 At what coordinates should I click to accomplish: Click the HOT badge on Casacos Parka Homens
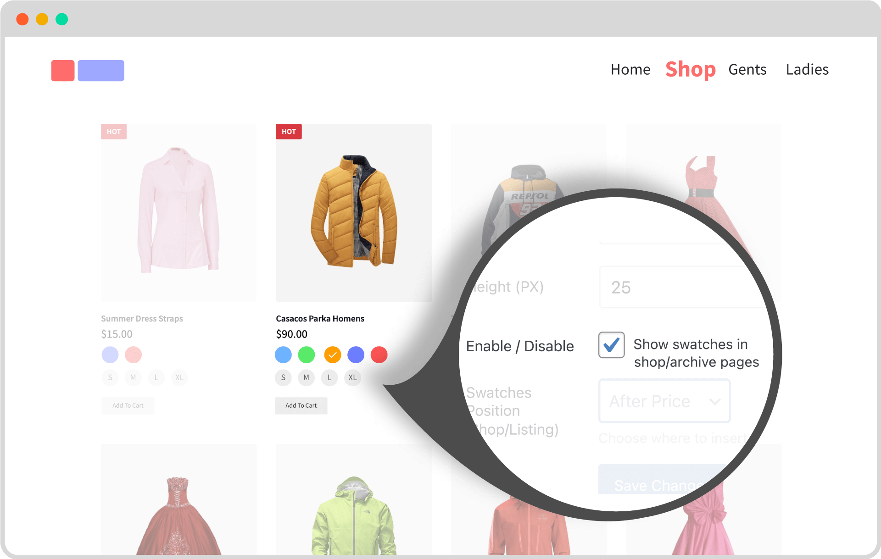coord(288,131)
